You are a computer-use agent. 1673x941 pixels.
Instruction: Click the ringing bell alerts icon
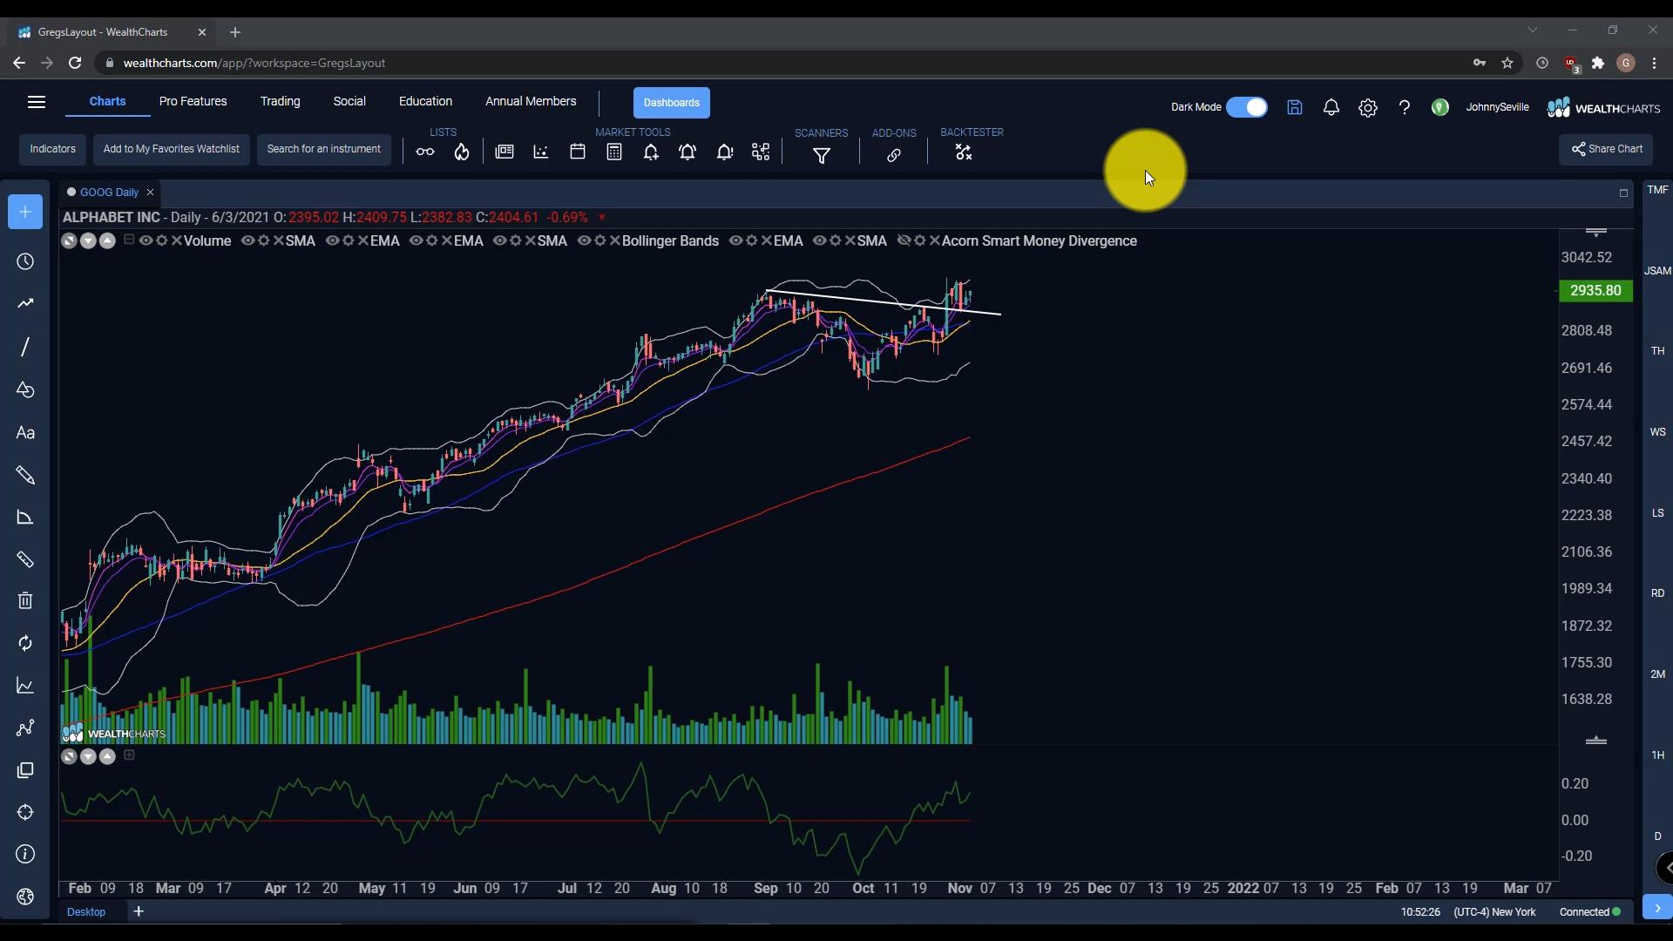687,152
